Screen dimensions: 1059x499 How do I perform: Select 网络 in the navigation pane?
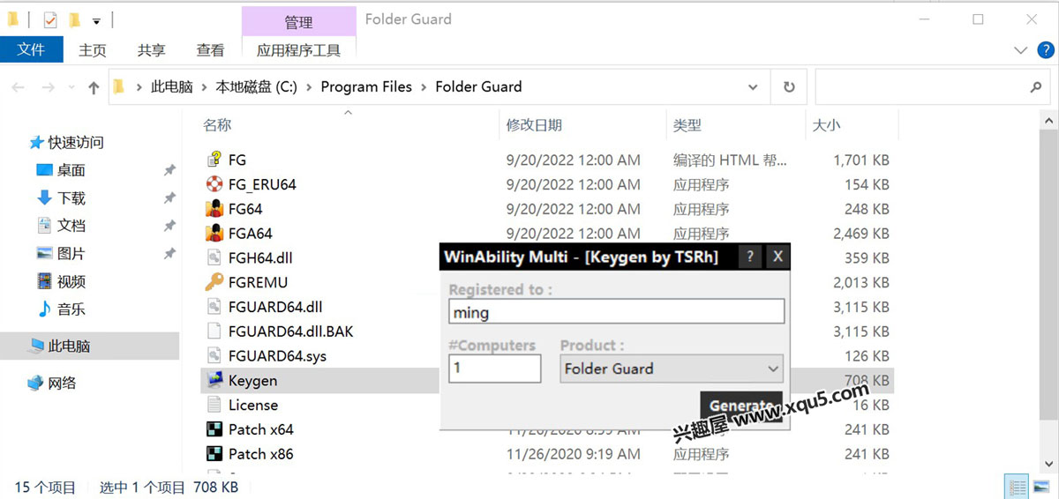(x=62, y=383)
